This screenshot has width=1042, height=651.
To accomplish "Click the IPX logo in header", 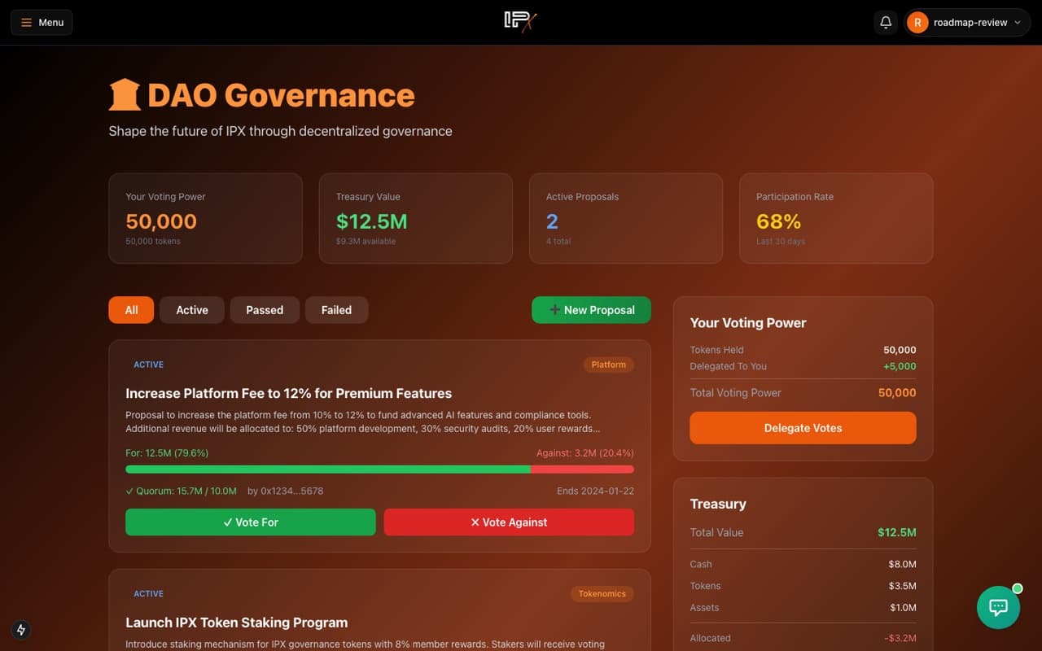I will pyautogui.click(x=520, y=22).
